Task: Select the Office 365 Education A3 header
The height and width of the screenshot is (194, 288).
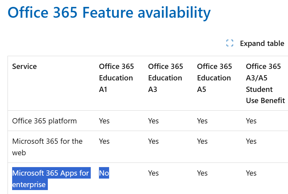Action: [x=165, y=78]
